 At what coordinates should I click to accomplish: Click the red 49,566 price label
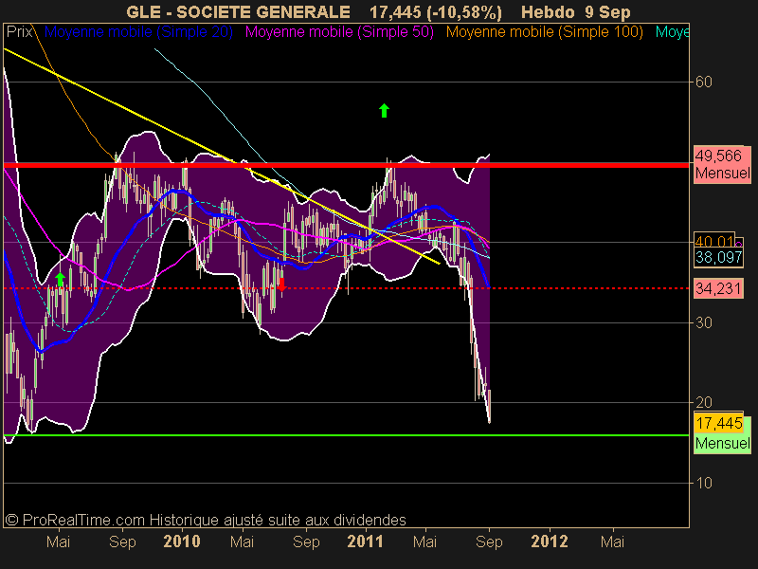(x=718, y=156)
